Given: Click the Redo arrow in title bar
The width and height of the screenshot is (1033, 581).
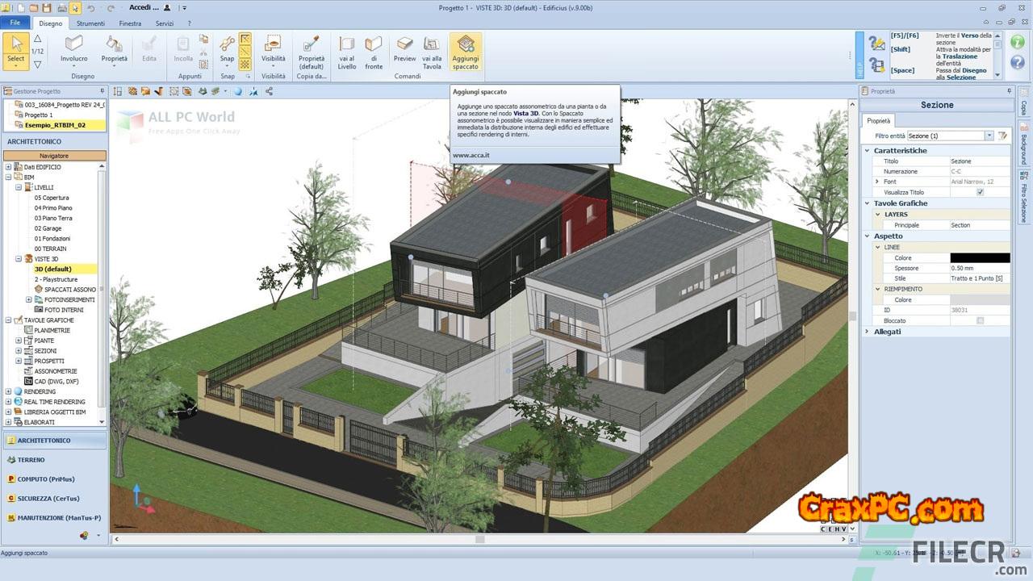Looking at the screenshot, I should pyautogui.click(x=111, y=7).
